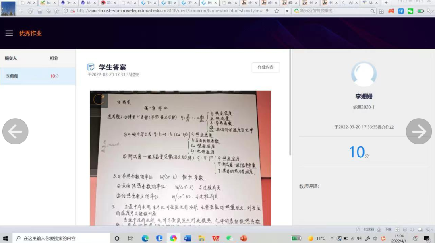This screenshot has height=243, width=435.
Task: Click the student avatar in the right panel
Action: 364,74
